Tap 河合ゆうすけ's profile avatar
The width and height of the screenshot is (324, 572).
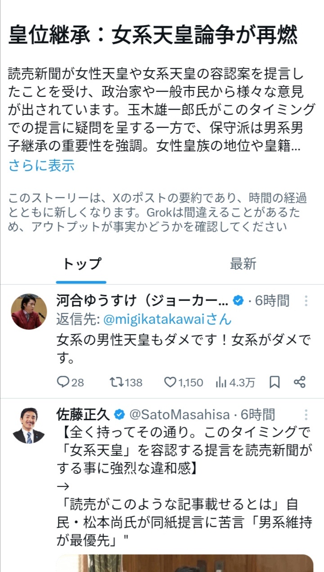tap(29, 312)
